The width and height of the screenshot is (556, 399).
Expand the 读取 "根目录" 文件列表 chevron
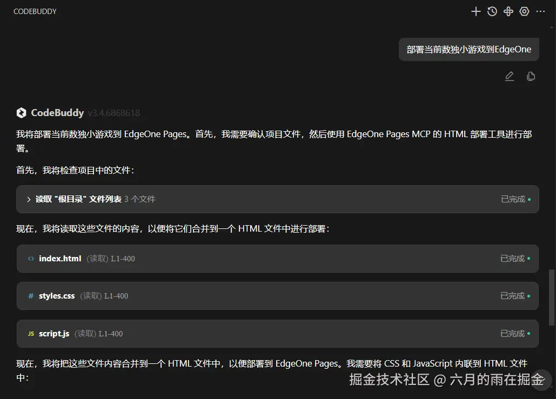pyautogui.click(x=29, y=200)
